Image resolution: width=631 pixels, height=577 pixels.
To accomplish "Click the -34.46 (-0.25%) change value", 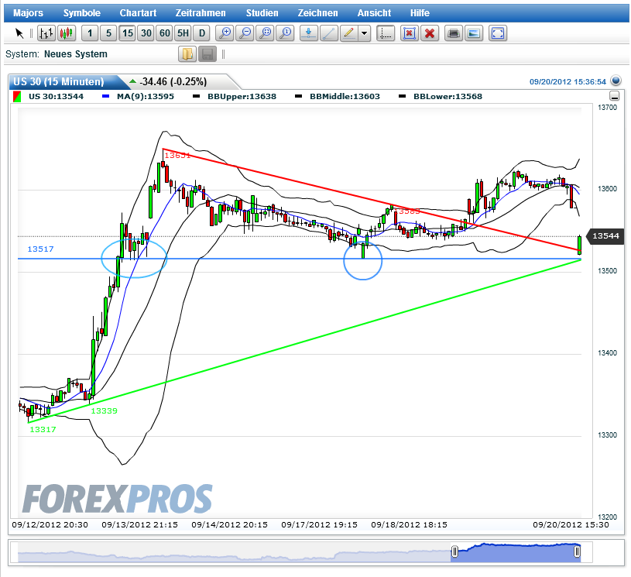I will point(173,82).
